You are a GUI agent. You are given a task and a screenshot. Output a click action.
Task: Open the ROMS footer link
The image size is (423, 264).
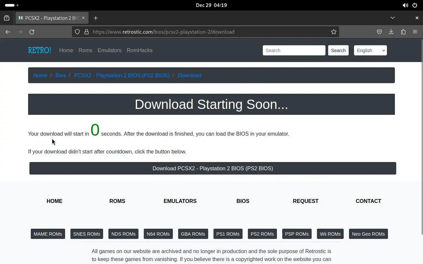click(x=117, y=201)
